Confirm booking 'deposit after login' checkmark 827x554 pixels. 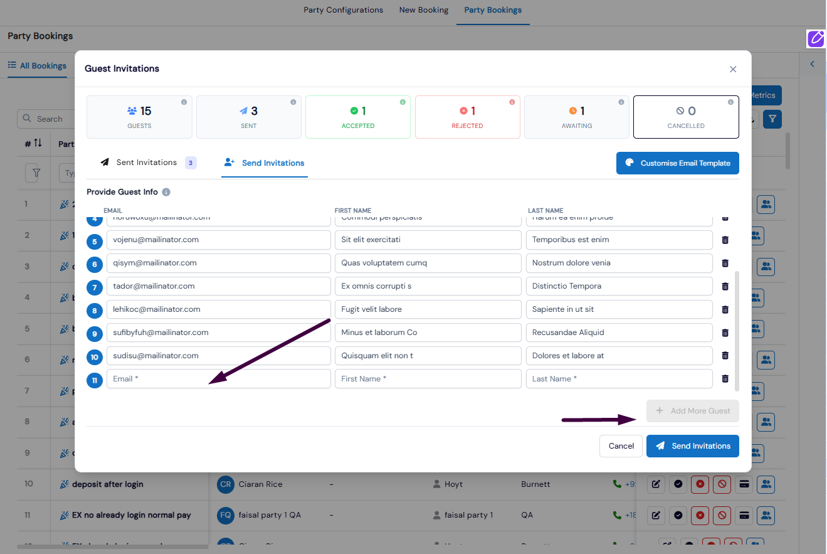pos(678,484)
